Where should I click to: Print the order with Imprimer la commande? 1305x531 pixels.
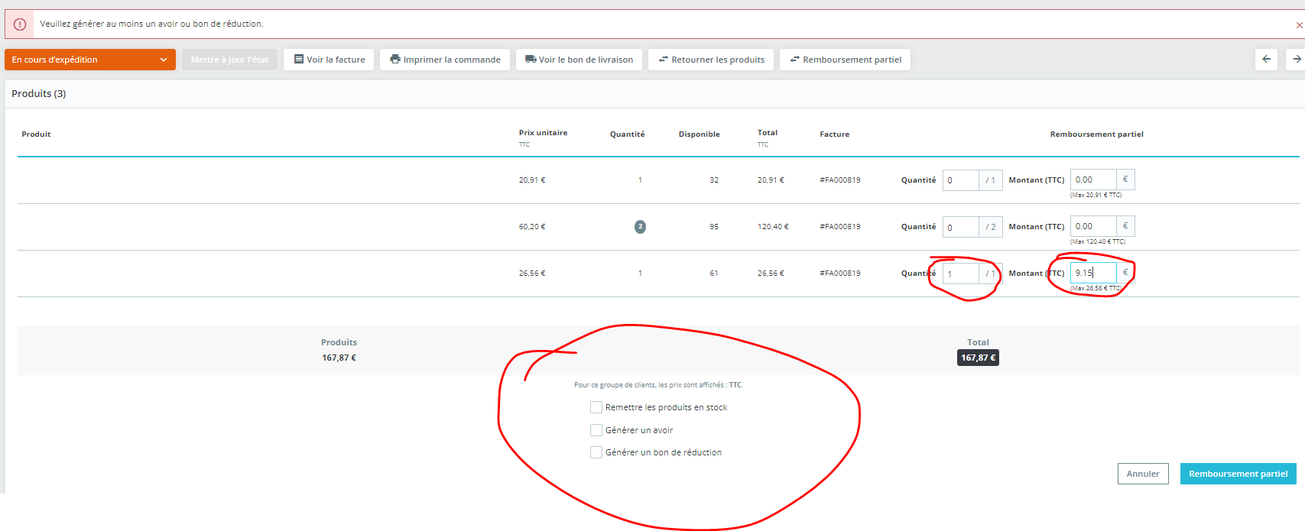pos(445,60)
